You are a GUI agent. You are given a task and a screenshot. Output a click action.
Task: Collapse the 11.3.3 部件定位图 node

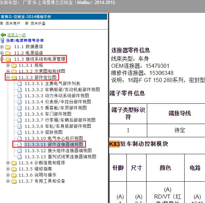(x=8, y=77)
